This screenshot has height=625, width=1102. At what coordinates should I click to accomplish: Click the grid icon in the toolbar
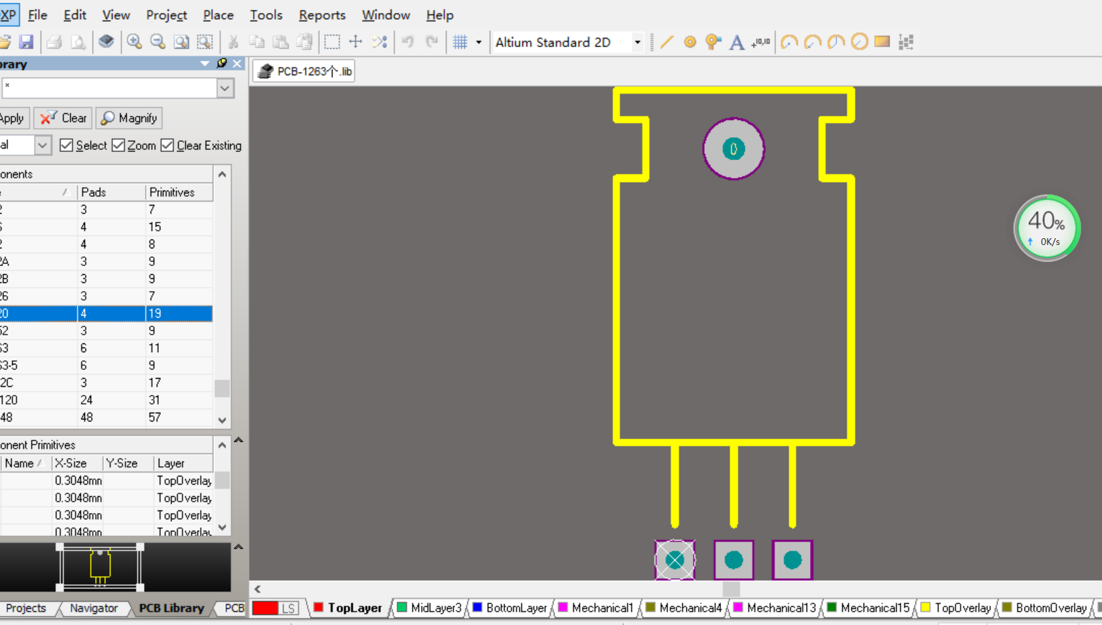click(460, 42)
